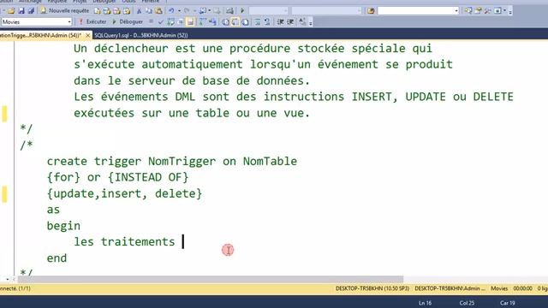Viewport: 548px width, 308px height.
Task: Specify values for template parameters icon
Action: point(302,21)
